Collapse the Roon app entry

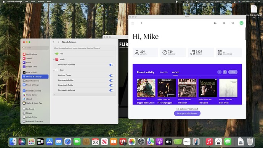pos(54,70)
